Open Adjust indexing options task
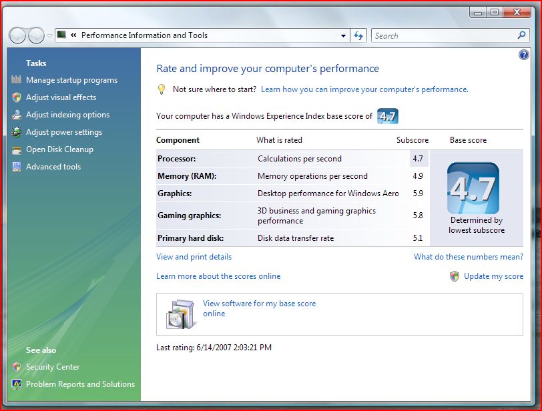This screenshot has height=411, width=542. tap(68, 115)
